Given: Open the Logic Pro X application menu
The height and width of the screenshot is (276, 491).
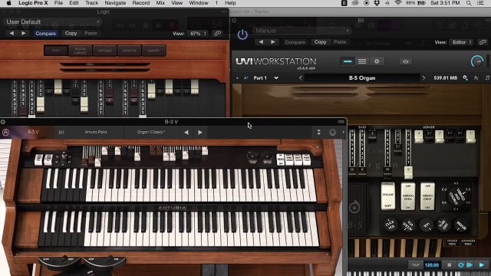Looking at the screenshot, I should pos(33,3).
